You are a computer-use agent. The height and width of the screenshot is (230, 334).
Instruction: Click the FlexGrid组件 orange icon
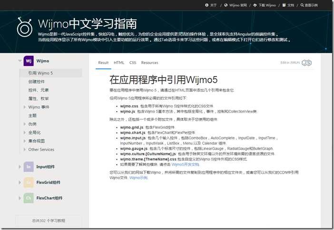[x=29, y=182]
